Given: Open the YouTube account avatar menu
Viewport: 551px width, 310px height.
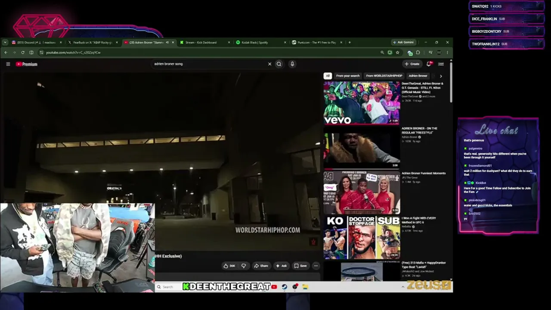Looking at the screenshot, I should pyautogui.click(x=441, y=64).
